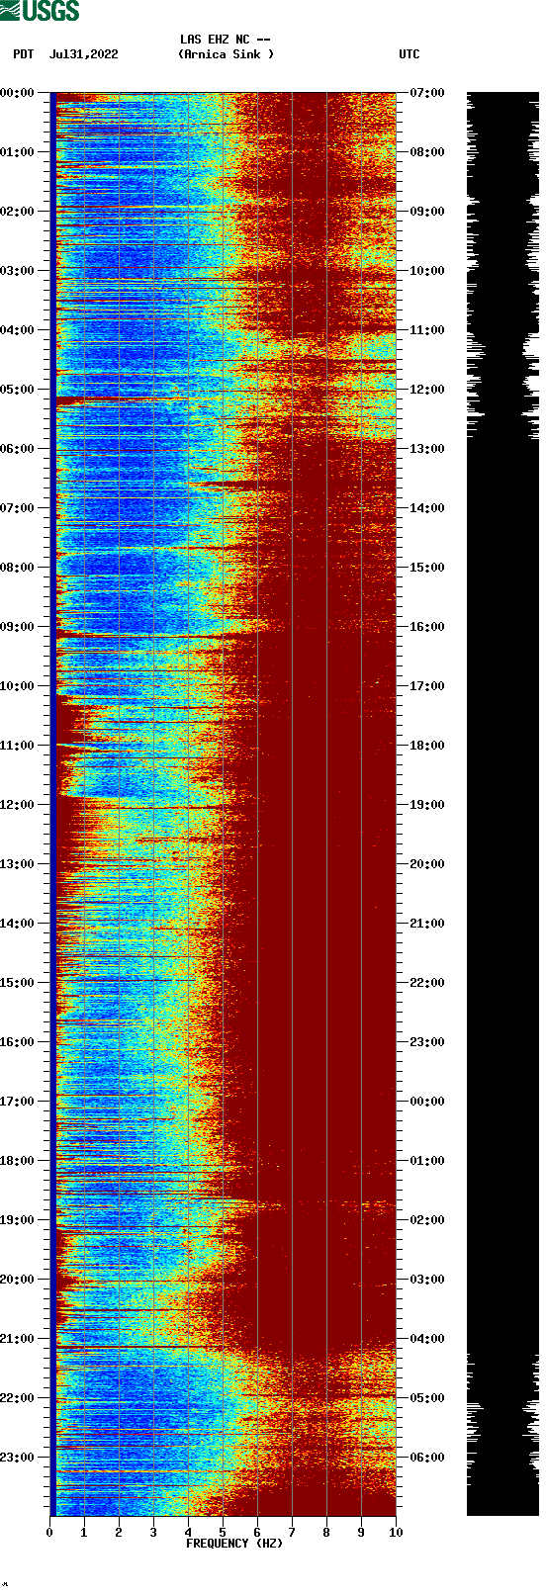The width and height of the screenshot is (546, 1595).
Task: Pick PDT axis label 23:00
Action: (18, 1458)
